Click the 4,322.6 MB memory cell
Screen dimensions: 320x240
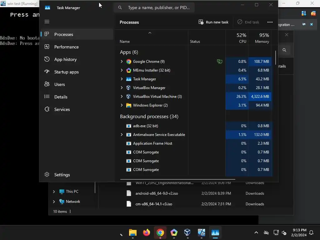pyautogui.click(x=260, y=97)
